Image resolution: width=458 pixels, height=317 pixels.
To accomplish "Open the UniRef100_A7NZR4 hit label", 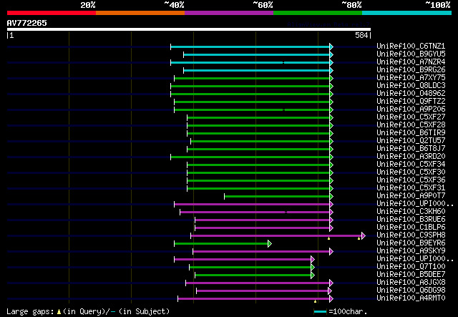I will pyautogui.click(x=411, y=62).
